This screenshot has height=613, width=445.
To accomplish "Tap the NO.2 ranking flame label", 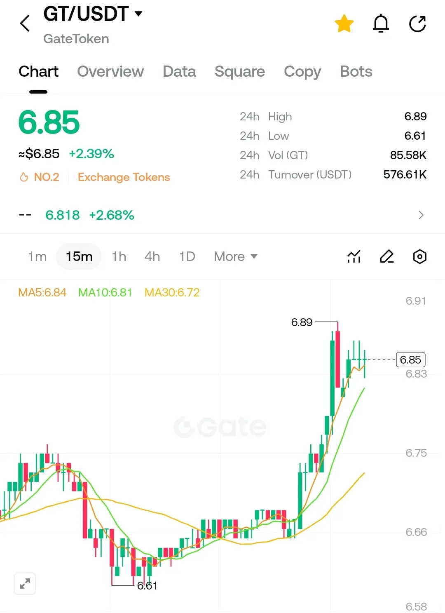I will 40,177.
